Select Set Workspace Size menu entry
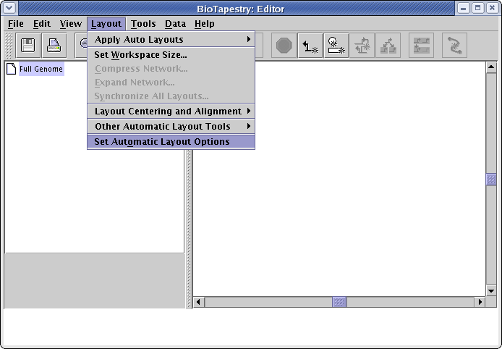 (140, 54)
